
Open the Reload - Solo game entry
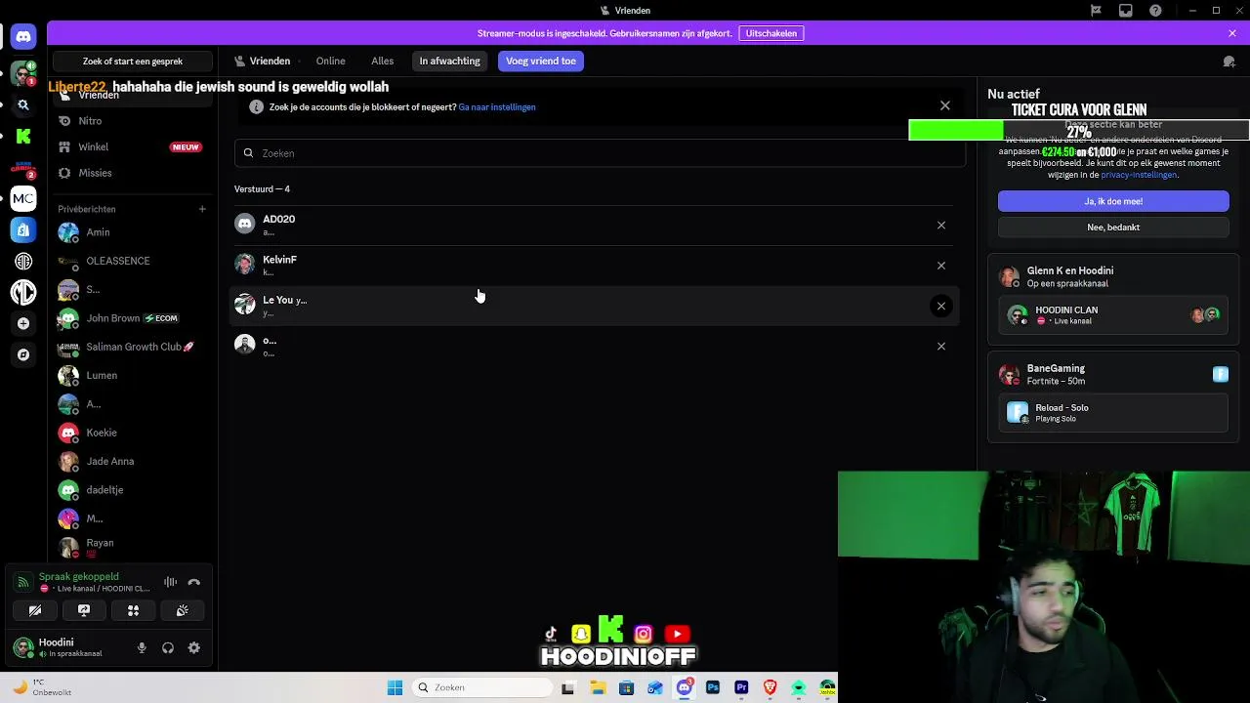tap(1113, 413)
